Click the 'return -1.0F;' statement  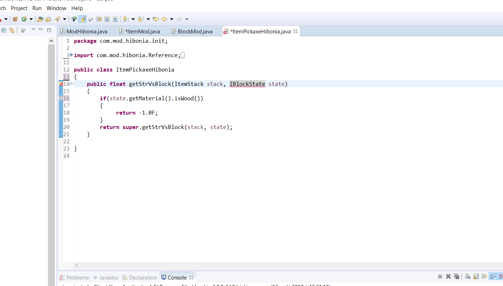click(x=137, y=112)
